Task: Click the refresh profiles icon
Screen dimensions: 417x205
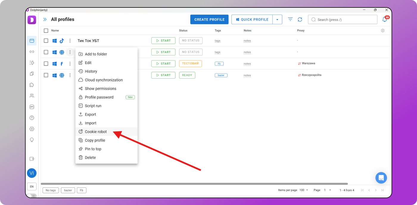Action: (x=300, y=20)
